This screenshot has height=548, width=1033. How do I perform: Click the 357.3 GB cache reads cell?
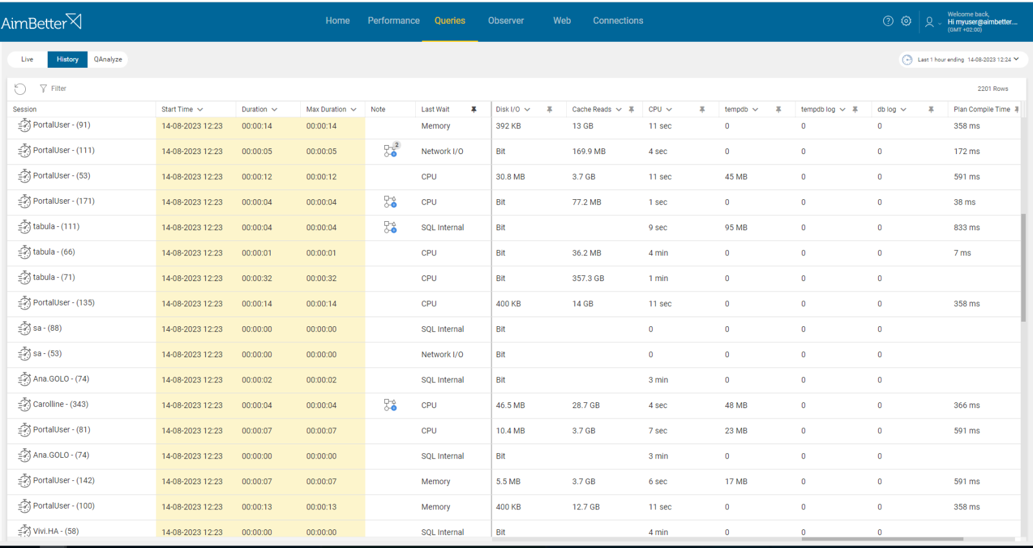tap(588, 279)
